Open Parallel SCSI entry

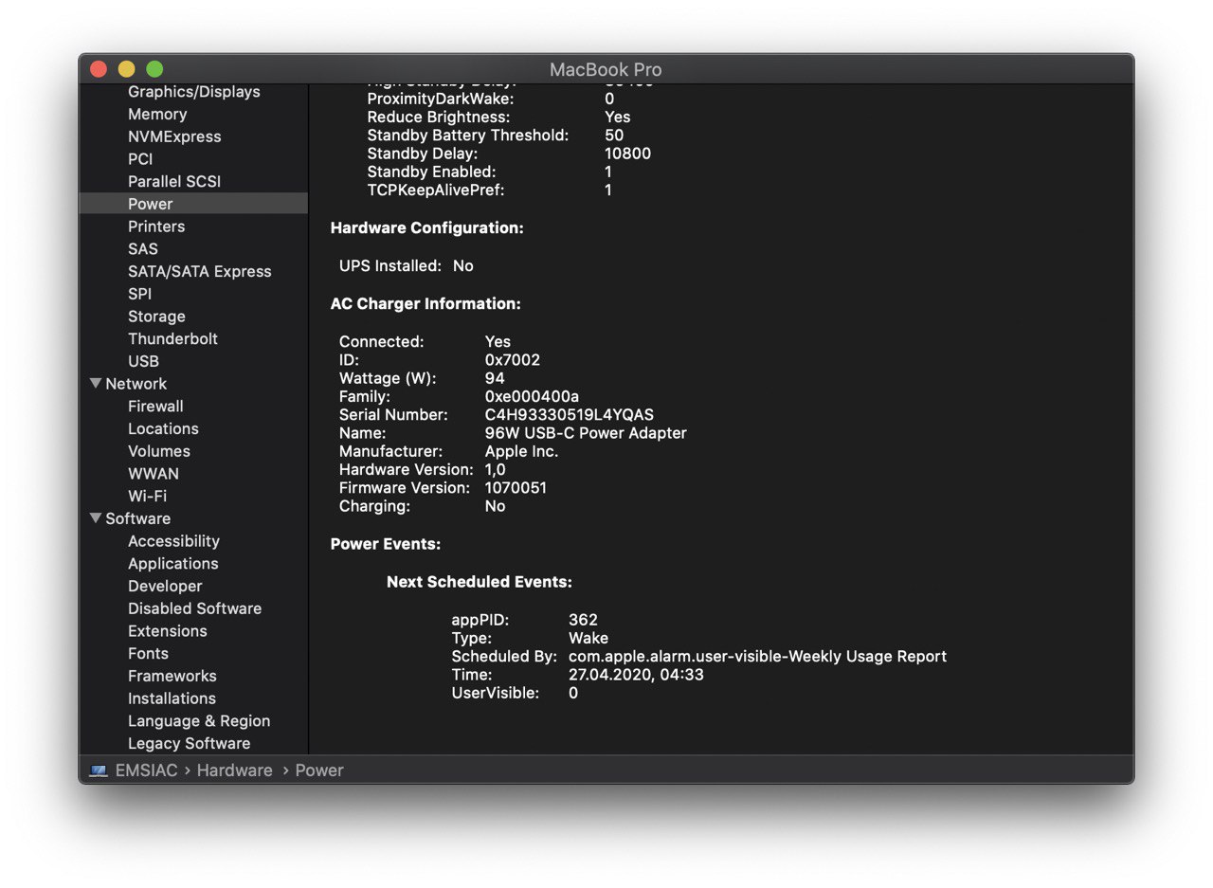click(x=174, y=181)
